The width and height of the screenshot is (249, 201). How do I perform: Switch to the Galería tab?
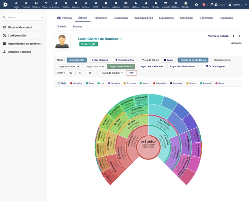[62, 26]
